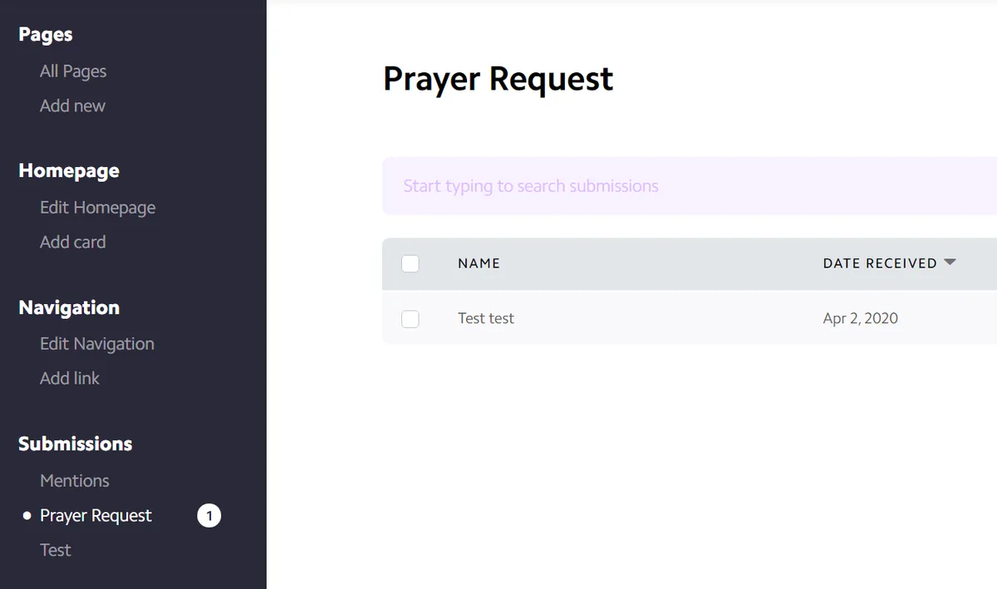The image size is (997, 589).
Task: Focus the search submissions field
Action: pyautogui.click(x=690, y=186)
